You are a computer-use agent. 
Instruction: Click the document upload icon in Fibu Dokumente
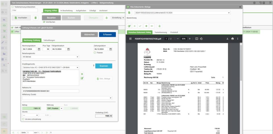pos(129,13)
